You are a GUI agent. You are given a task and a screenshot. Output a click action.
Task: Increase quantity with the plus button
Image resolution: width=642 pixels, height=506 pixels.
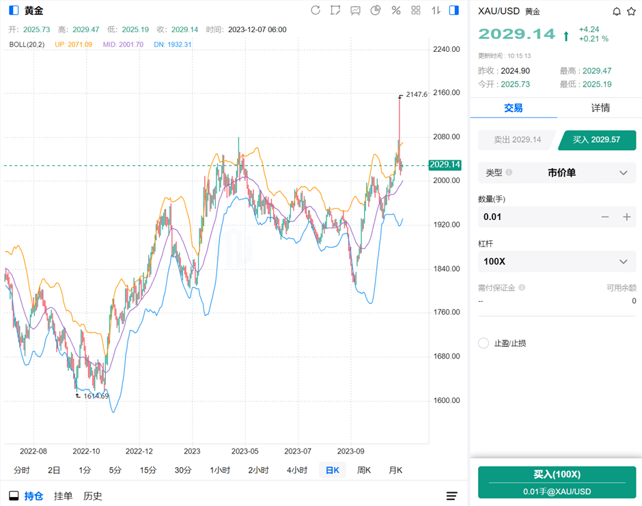(x=627, y=217)
